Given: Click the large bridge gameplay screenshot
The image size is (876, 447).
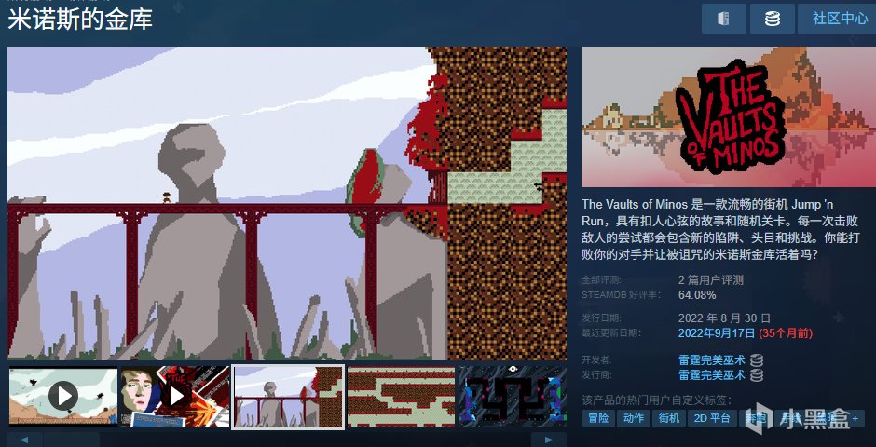Looking at the screenshot, I should tap(287, 203).
